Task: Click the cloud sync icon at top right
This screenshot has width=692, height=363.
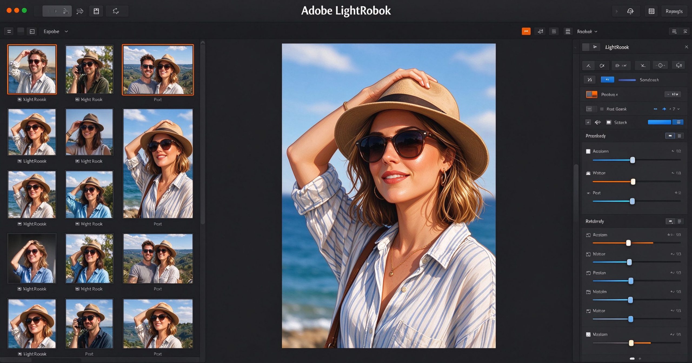Action: [630, 11]
